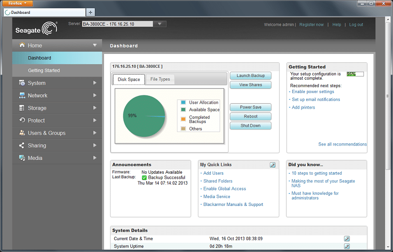The image size is (393, 252).
Task: Open Enable Global Access quick link
Action: point(225,189)
